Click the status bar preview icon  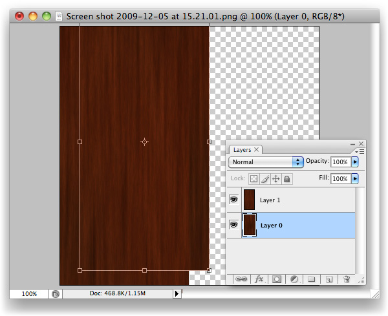[x=56, y=293]
